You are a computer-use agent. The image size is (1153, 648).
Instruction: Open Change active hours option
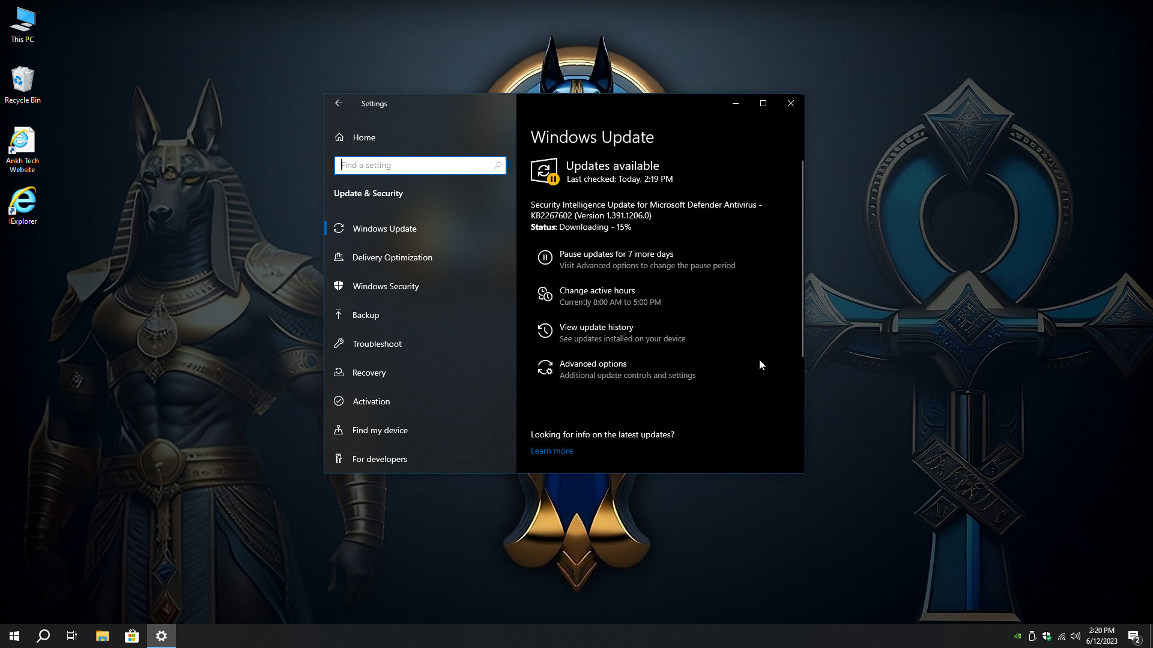click(597, 291)
